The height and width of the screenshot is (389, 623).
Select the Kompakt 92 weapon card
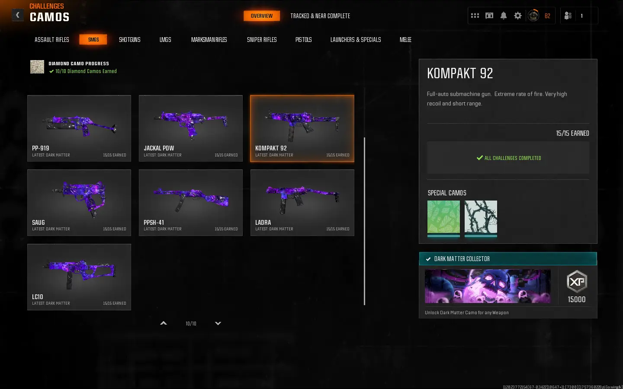(x=302, y=128)
